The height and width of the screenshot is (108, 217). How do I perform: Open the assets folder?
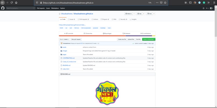pos(65,47)
